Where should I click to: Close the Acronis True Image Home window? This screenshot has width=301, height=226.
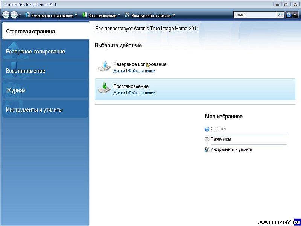click(296, 4)
